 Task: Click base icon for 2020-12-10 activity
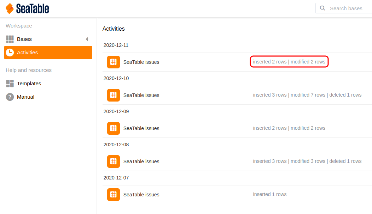[x=114, y=95]
